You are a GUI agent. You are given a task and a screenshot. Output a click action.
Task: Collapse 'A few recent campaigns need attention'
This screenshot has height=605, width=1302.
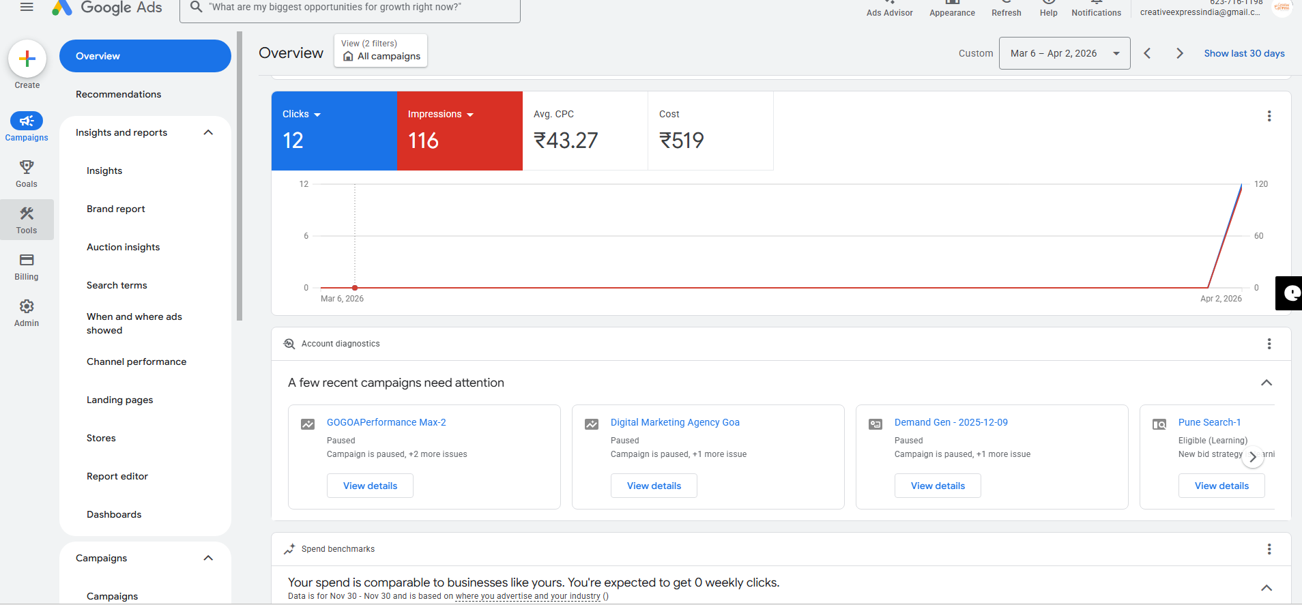1267,383
